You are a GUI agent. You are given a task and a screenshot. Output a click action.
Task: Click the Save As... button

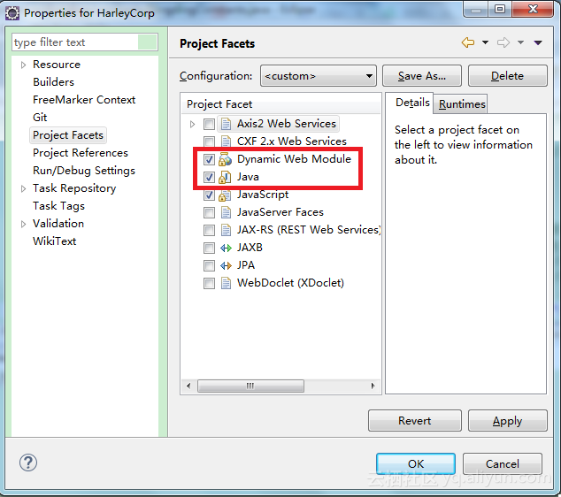click(422, 76)
